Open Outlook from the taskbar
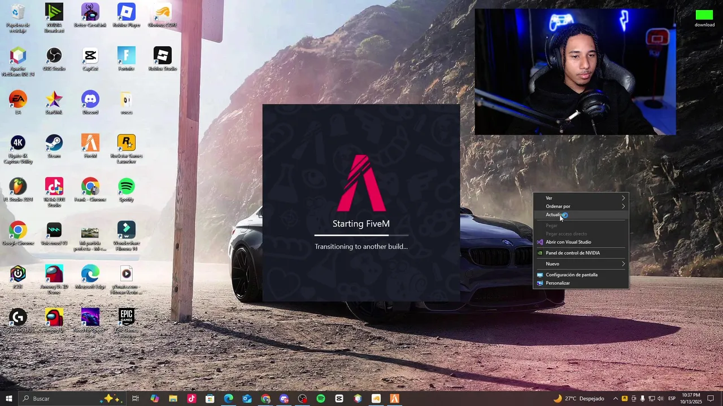The width and height of the screenshot is (723, 406). coord(247,399)
